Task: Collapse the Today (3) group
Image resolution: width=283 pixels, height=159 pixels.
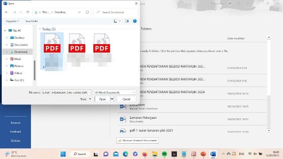Action: [40, 29]
